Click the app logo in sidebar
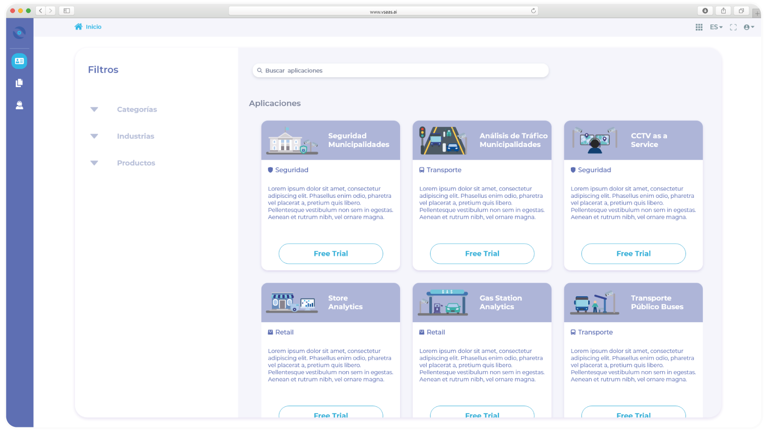The width and height of the screenshot is (767, 431). tap(19, 33)
